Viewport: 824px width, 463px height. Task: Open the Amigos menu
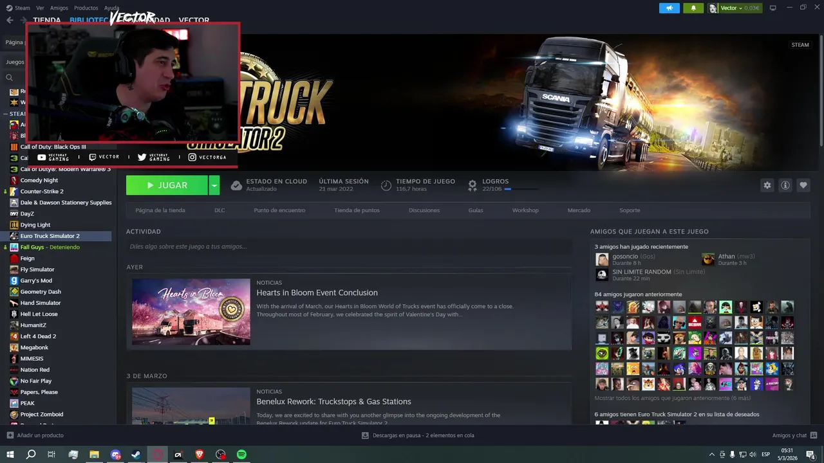[59, 8]
